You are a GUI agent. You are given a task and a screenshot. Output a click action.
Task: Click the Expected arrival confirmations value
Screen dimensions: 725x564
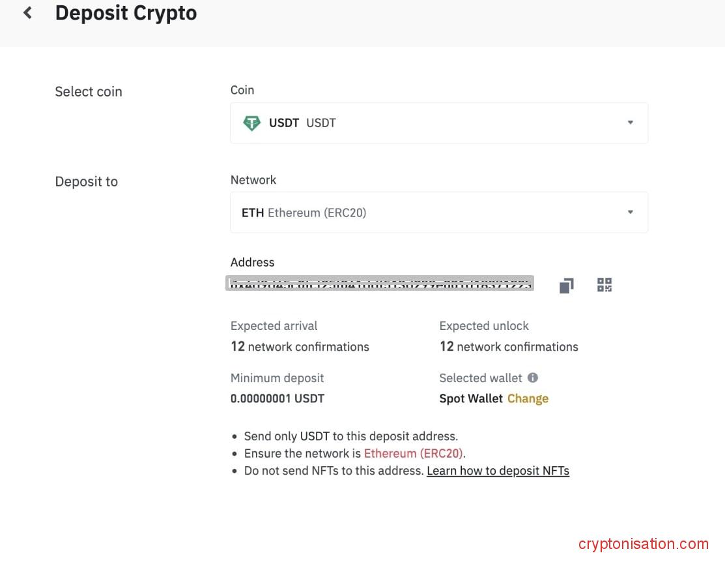[x=300, y=347]
